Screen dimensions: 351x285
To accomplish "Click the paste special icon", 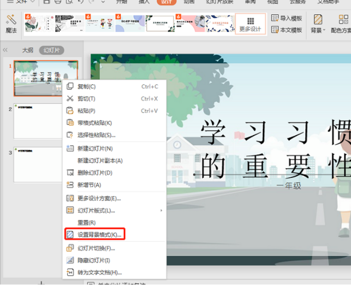I will (70, 135).
